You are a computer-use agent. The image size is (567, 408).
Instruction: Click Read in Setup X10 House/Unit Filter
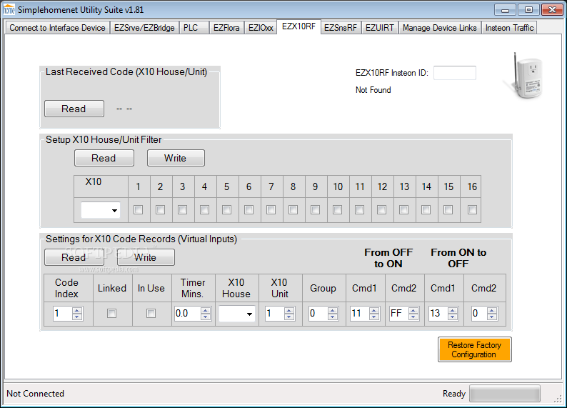point(104,158)
